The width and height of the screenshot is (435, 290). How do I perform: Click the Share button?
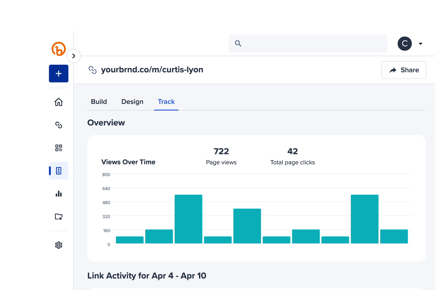[x=403, y=70]
